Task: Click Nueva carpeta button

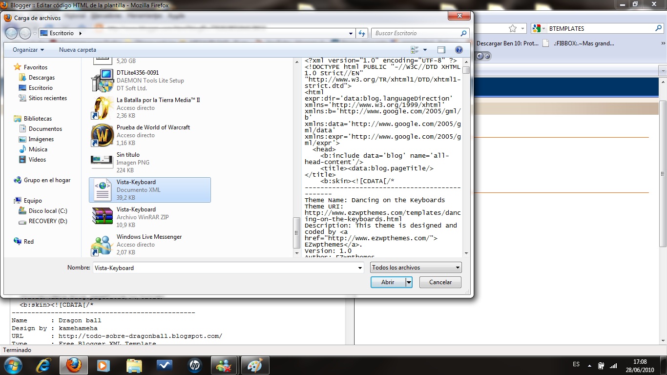Action: coord(78,50)
